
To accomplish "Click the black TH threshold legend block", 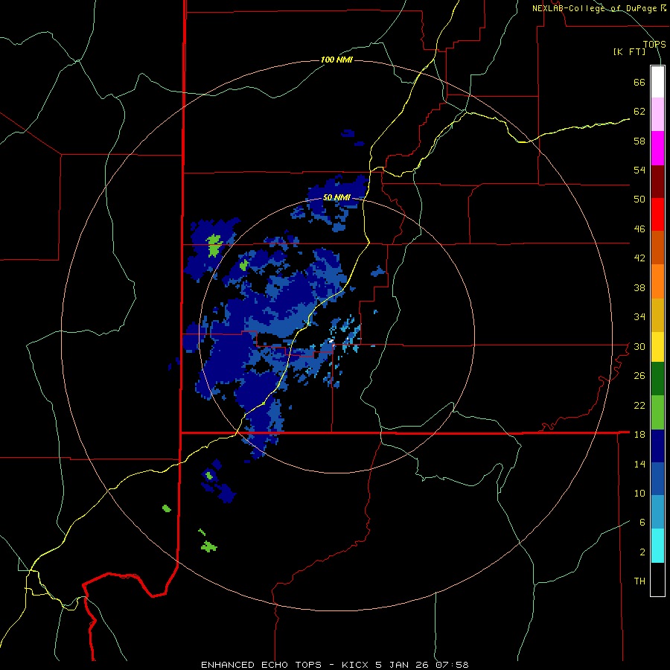I will click(657, 579).
